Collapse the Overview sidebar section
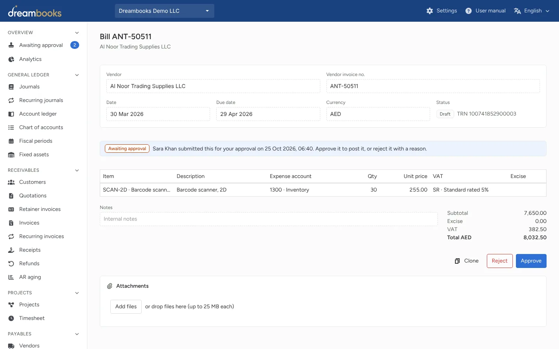The image size is (559, 349). point(77,33)
